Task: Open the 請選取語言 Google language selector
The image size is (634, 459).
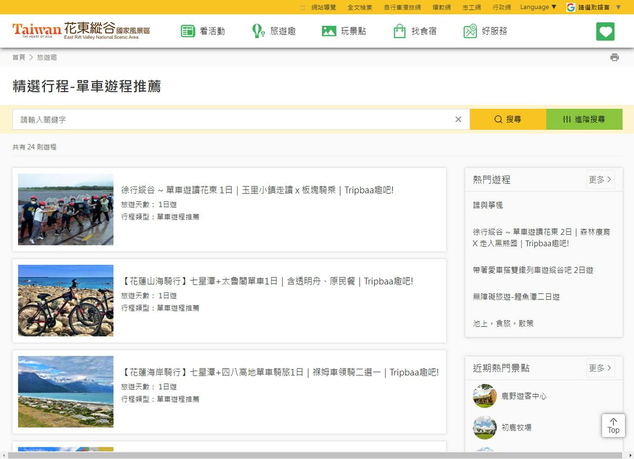Action: [594, 7]
